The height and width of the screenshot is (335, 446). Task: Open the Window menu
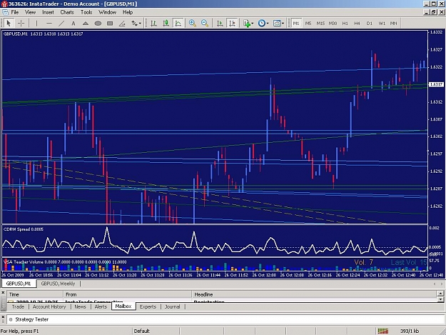click(x=107, y=12)
